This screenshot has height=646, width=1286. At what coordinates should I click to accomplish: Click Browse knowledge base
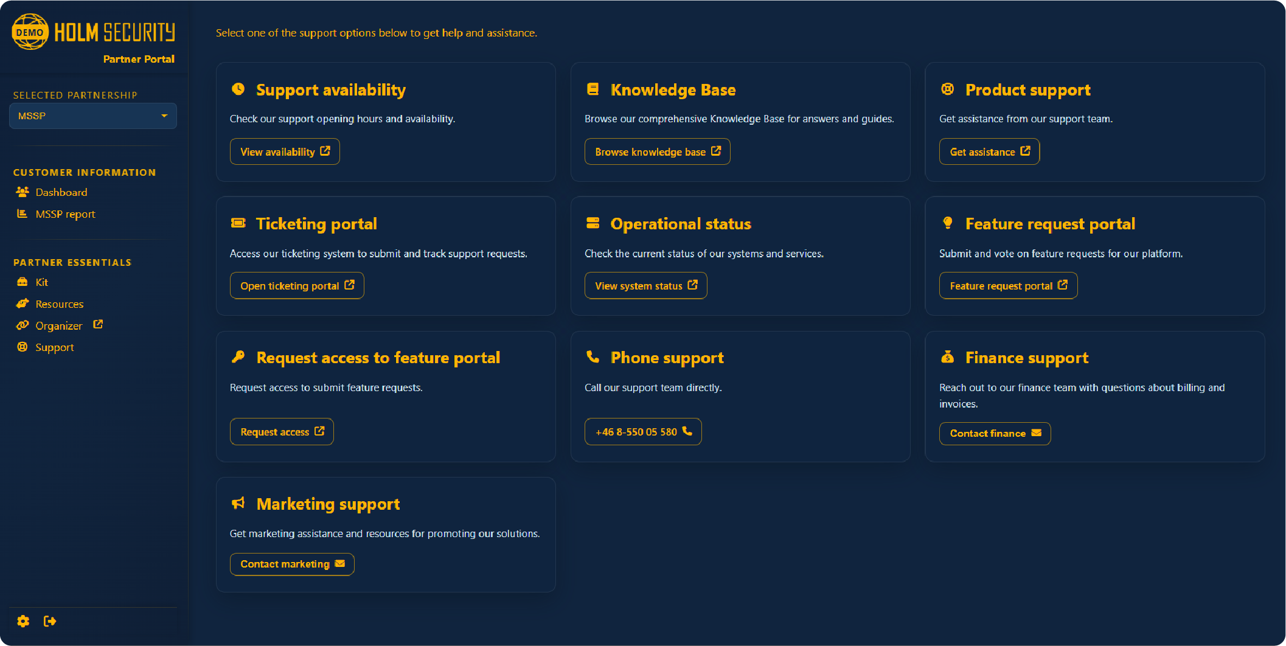(x=657, y=151)
